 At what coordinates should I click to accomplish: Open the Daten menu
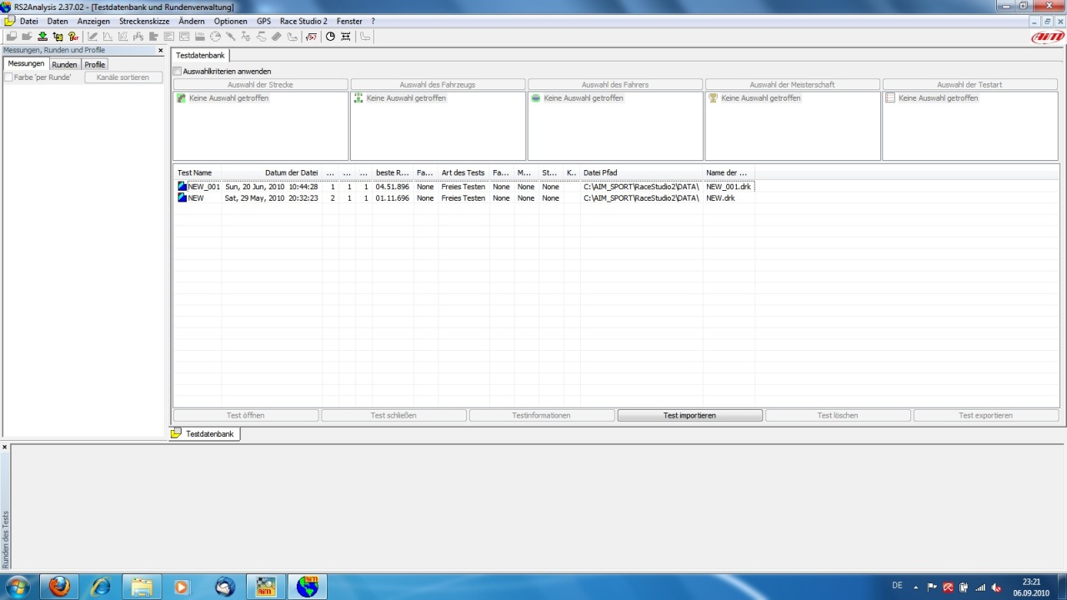pos(58,21)
